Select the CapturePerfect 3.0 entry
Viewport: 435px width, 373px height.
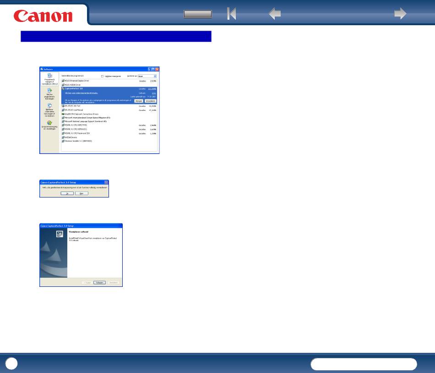(109, 95)
